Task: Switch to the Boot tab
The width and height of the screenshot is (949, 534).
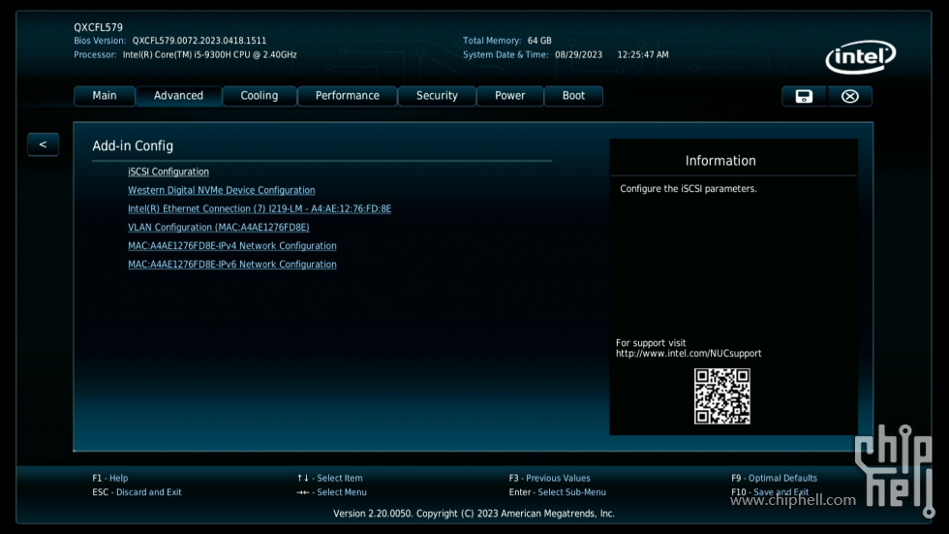Action: [x=573, y=96]
